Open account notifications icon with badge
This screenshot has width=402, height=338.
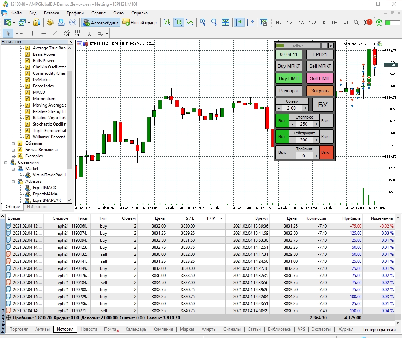[367, 22]
